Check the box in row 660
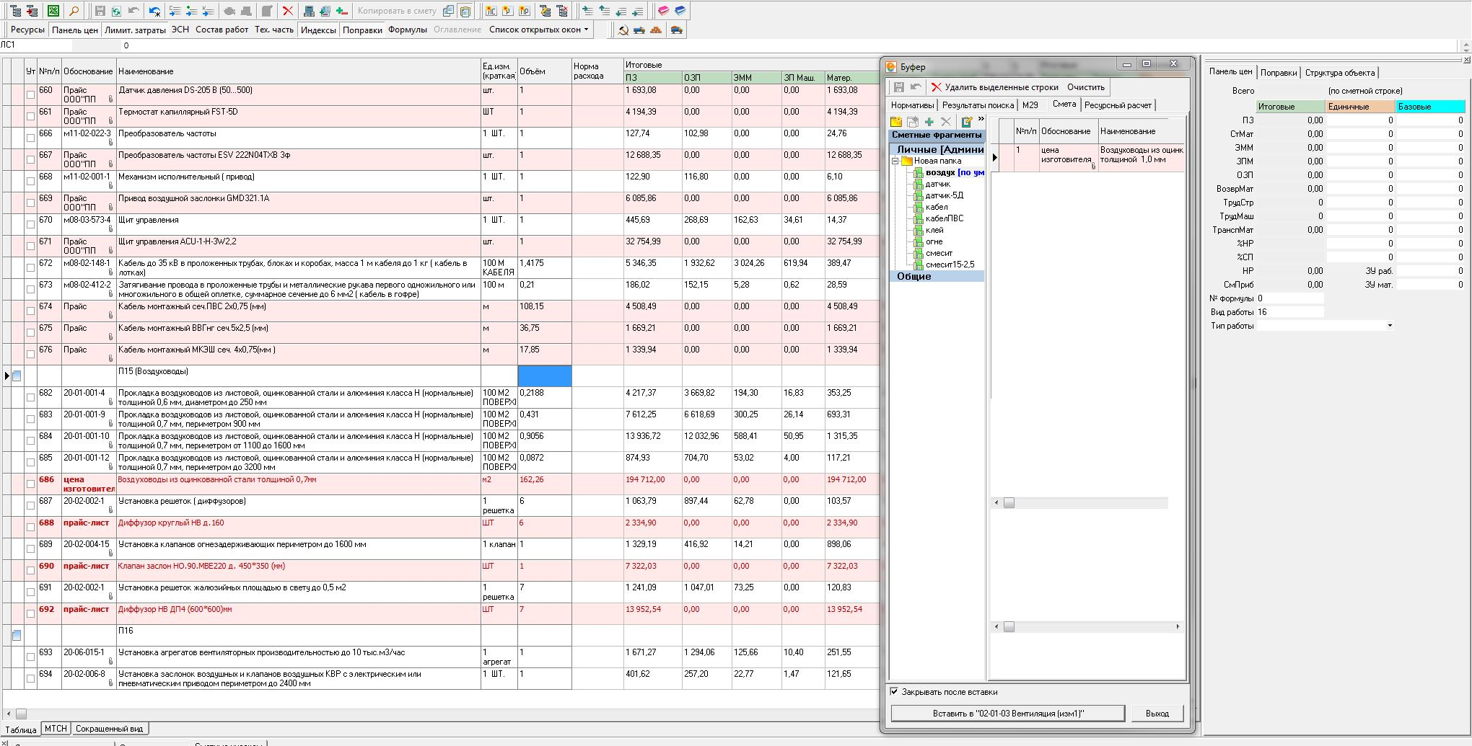Image resolution: width=1472 pixels, height=746 pixels. [30, 94]
